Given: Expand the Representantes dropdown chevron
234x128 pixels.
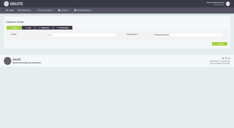Looking at the screenshot, I should (x=92, y=10).
